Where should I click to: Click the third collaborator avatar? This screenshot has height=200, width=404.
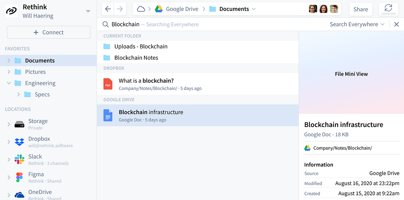pyautogui.click(x=334, y=9)
